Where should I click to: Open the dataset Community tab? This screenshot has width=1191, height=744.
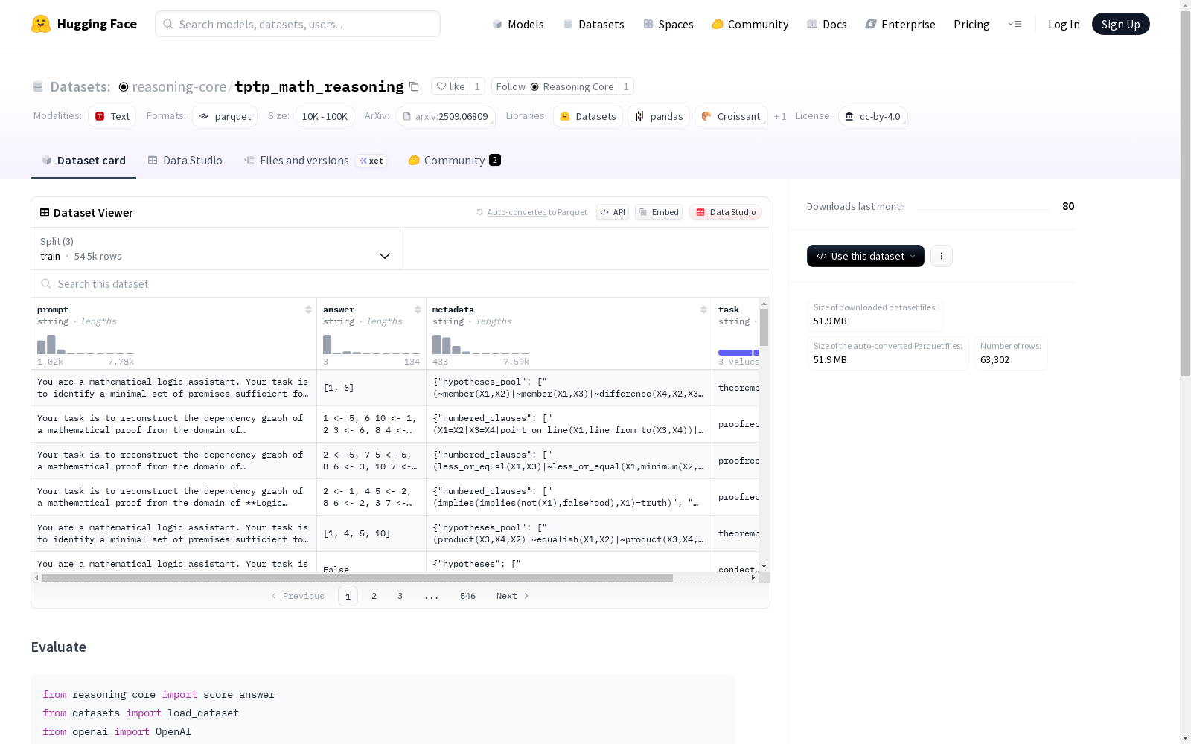[454, 161]
